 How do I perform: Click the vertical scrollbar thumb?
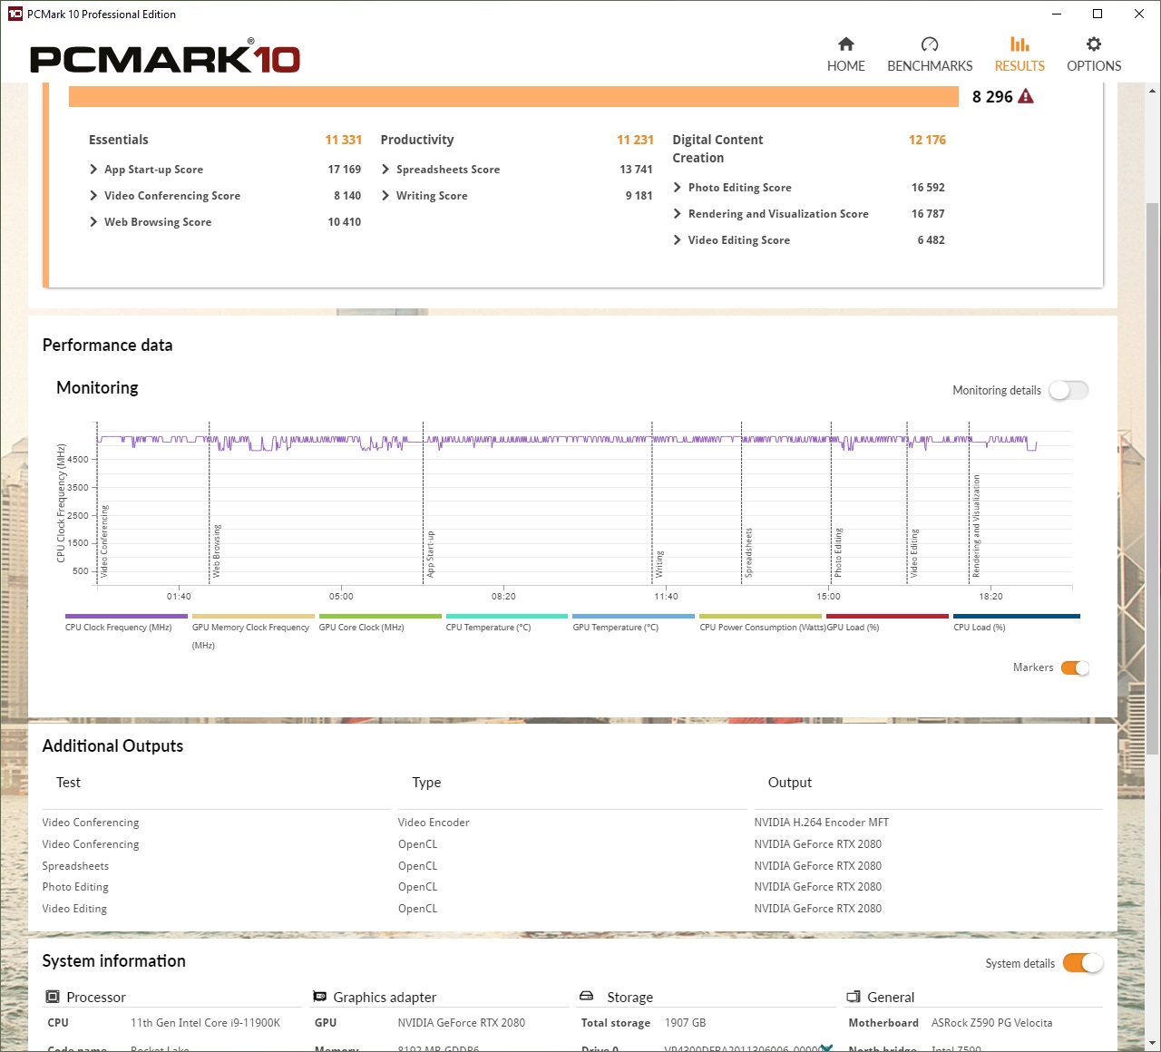1153,479
